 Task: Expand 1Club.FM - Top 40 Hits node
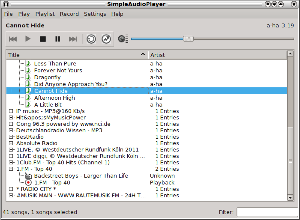coord(11,163)
